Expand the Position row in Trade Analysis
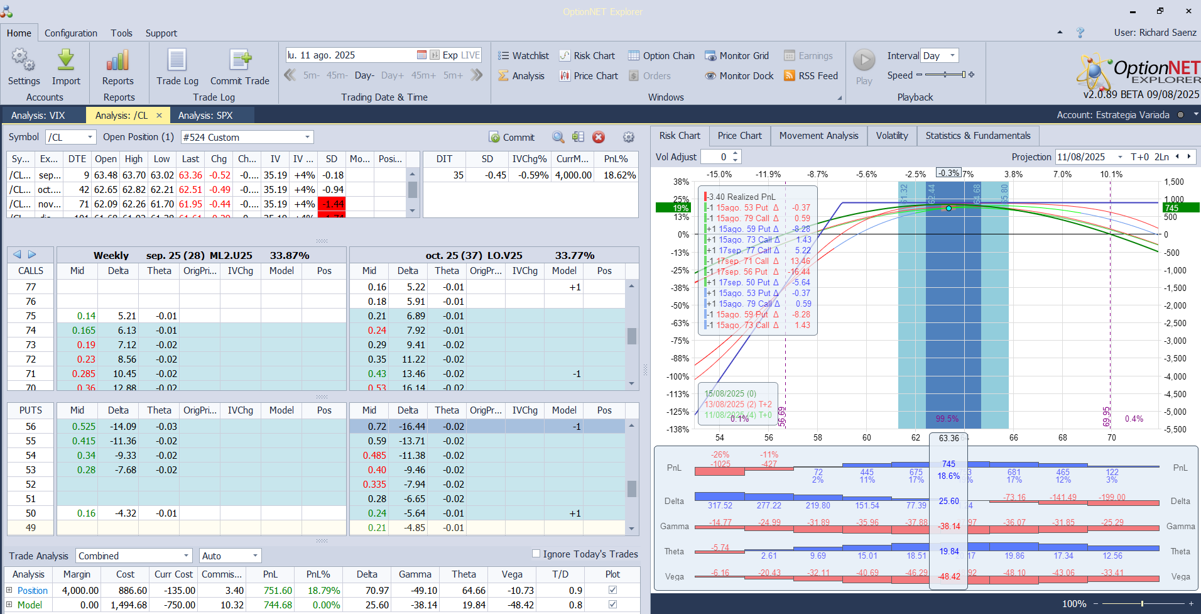This screenshot has width=1201, height=614. coord(9,590)
